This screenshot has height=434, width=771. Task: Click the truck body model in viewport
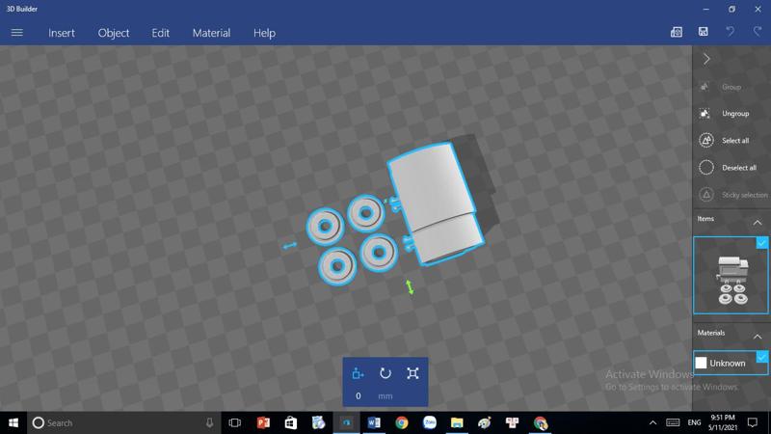click(436, 202)
